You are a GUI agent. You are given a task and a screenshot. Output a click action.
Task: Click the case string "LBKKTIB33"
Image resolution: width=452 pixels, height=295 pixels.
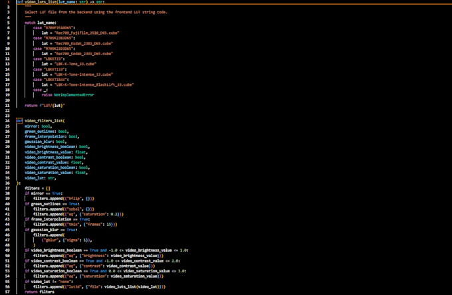coord(55,80)
